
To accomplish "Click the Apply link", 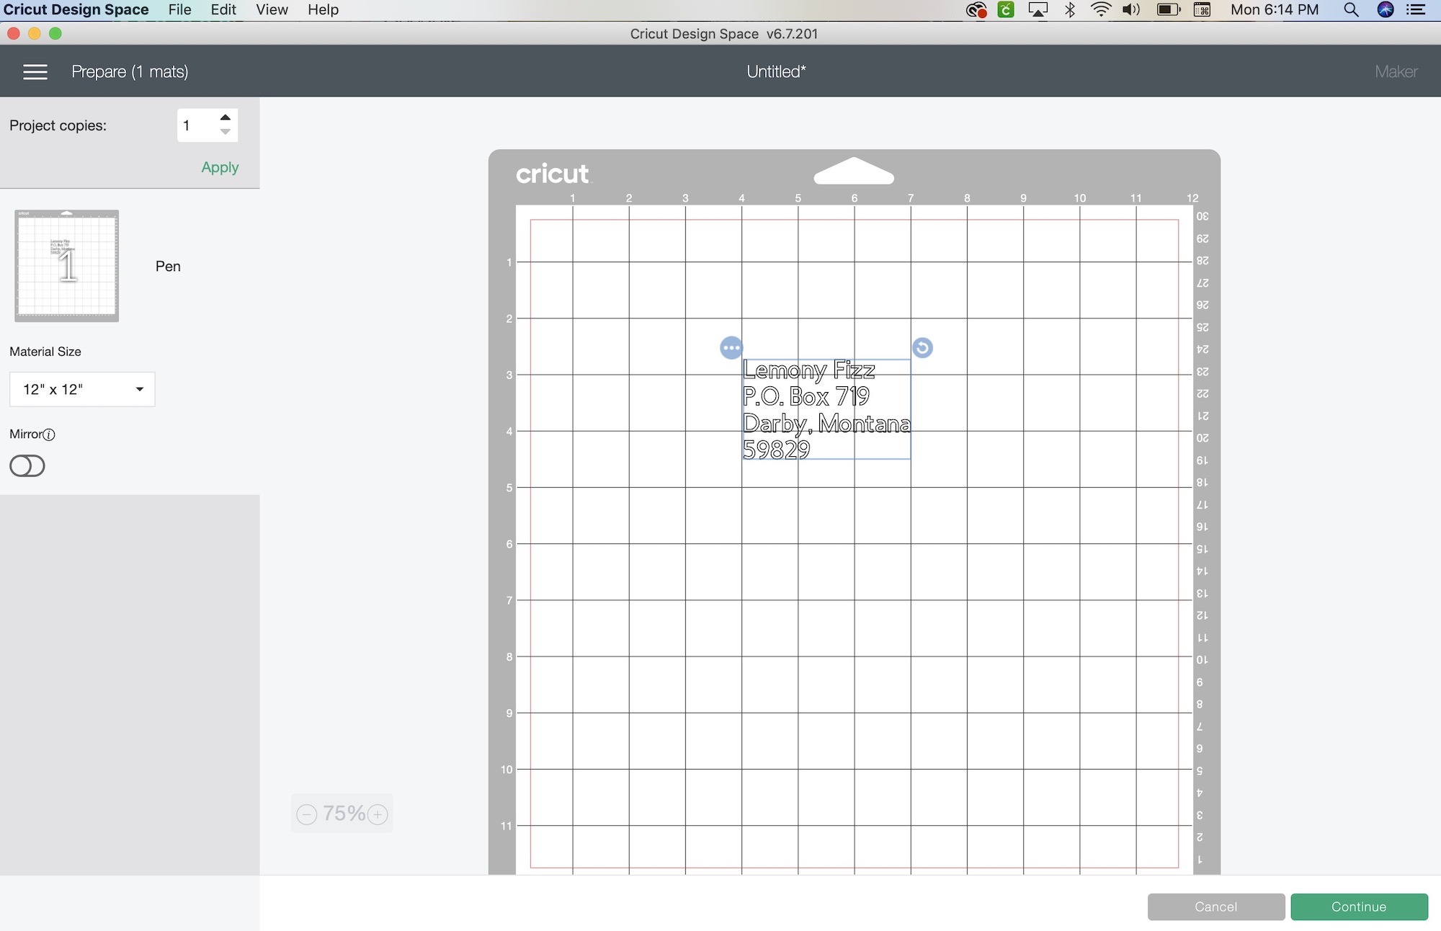I will (220, 167).
